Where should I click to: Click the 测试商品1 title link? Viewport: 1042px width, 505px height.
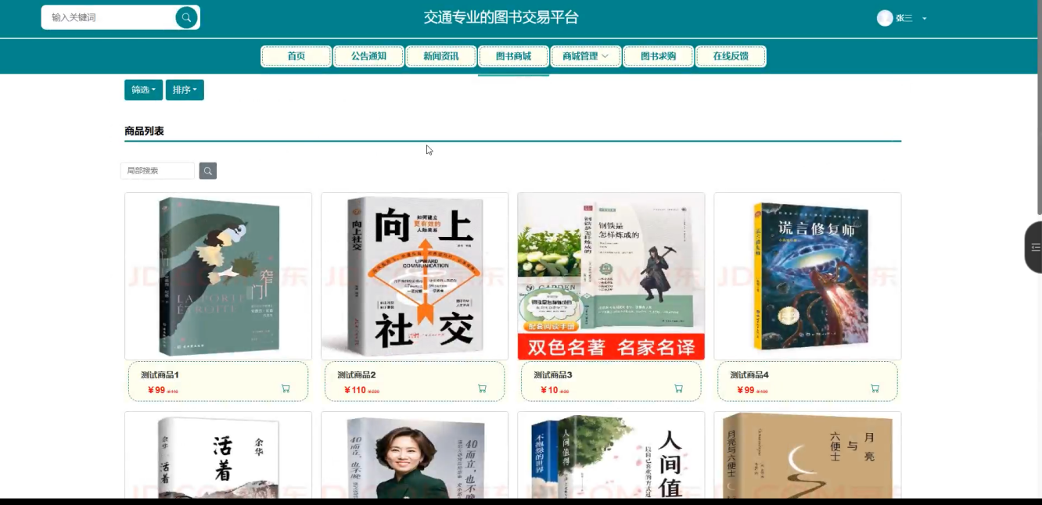pyautogui.click(x=160, y=375)
